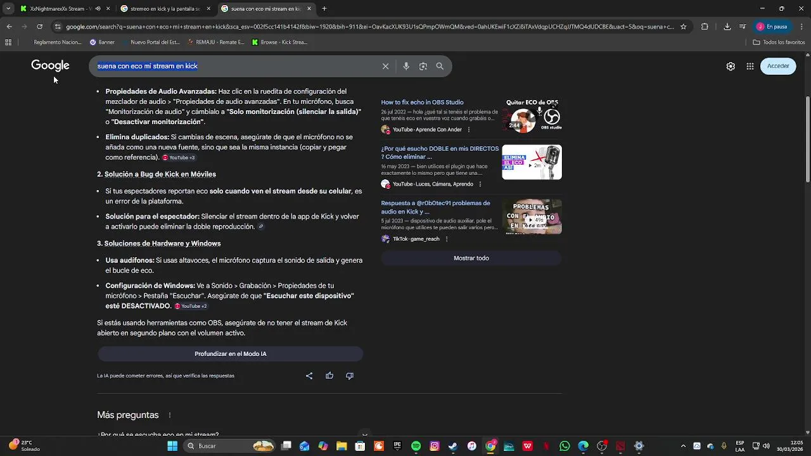Mute the XxNightmarexXx Stream tab audio
811x456 pixels.
pos(98,9)
